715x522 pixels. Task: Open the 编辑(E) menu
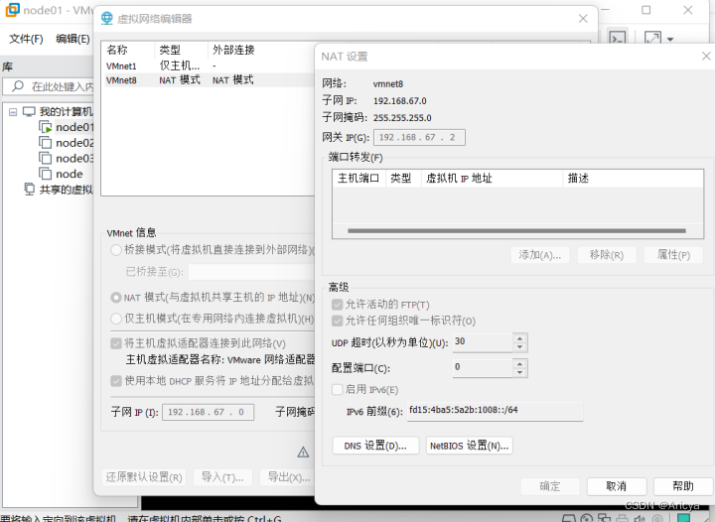tap(72, 39)
